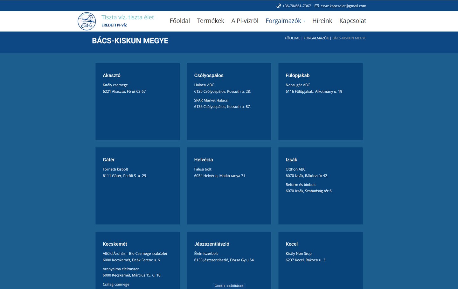Viewport: 458px width, 289px height.
Task: Click address 6111 Gátér, Petőfi S. u. 29.
Action: click(x=125, y=176)
